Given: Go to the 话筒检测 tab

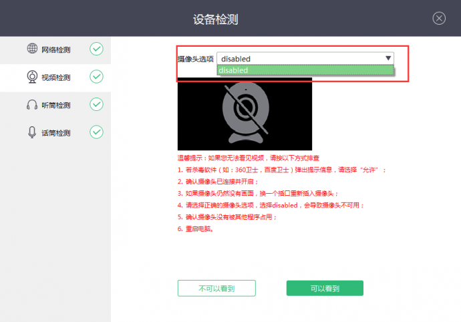Looking at the screenshot, I should (x=56, y=133).
